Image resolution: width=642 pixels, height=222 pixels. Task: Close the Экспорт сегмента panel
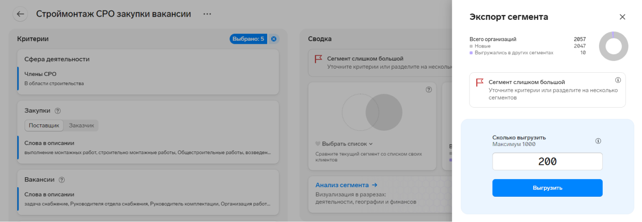tap(622, 17)
